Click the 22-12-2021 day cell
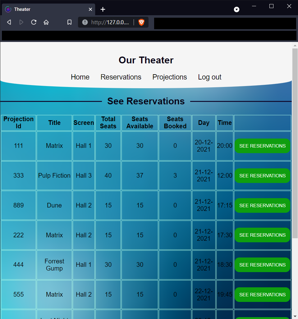The width and height of the screenshot is (298, 319). 204,294
